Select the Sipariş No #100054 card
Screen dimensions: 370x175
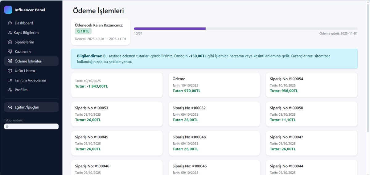click(x=311, y=85)
